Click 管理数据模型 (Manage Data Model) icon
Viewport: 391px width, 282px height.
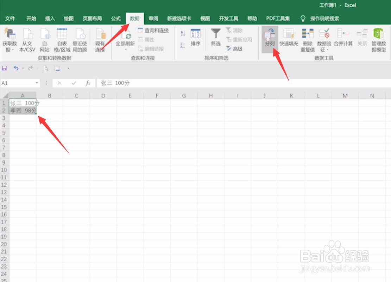[x=379, y=40]
